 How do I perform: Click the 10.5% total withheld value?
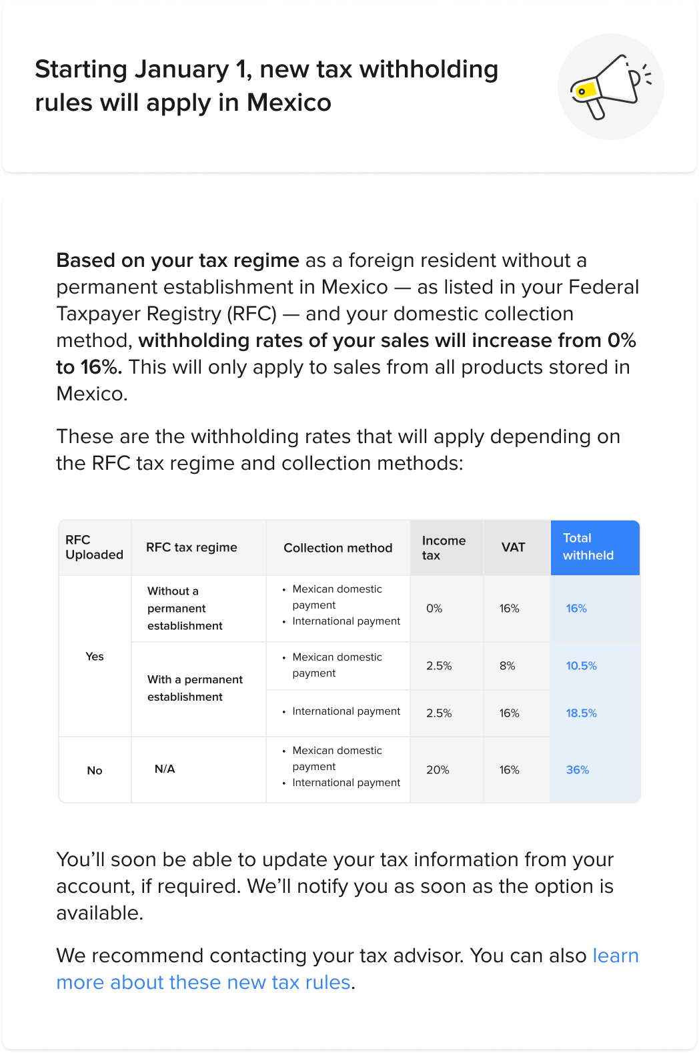pos(581,666)
